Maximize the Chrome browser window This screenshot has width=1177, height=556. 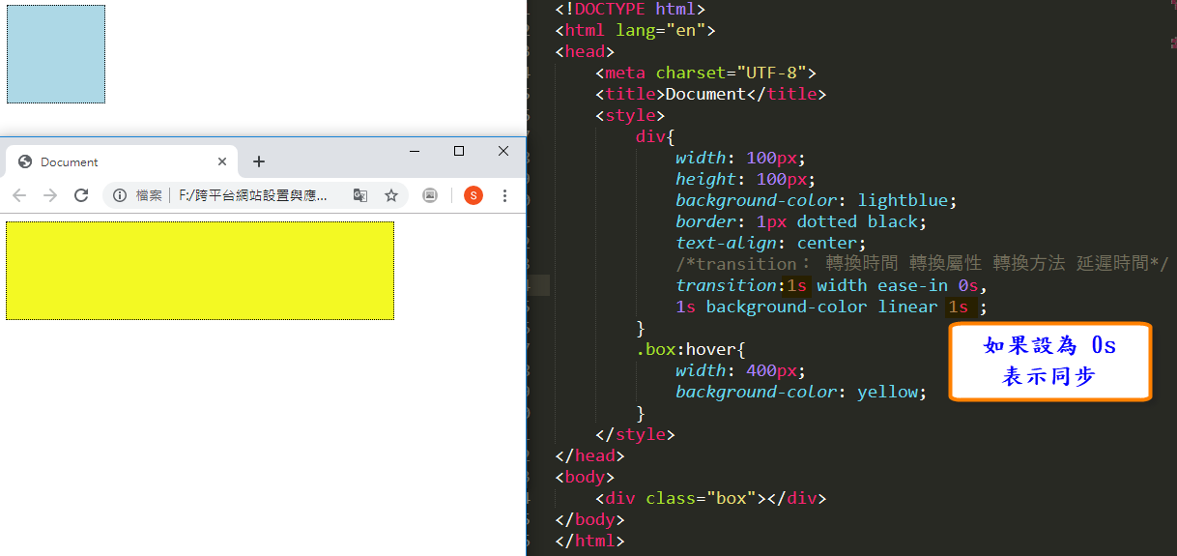click(459, 151)
